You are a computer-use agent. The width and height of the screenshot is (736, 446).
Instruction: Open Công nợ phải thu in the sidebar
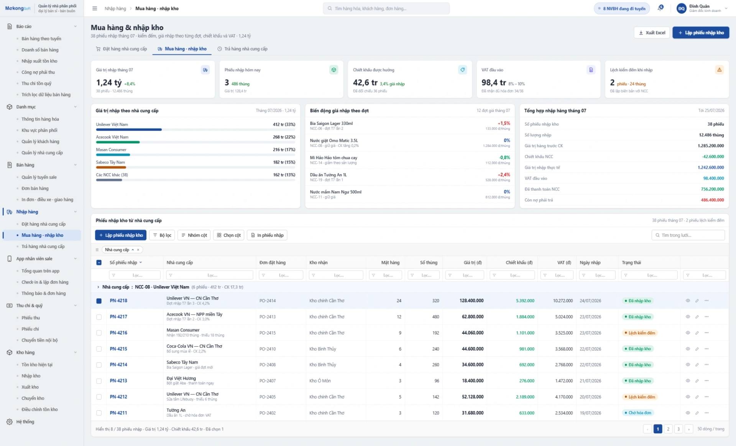click(38, 72)
